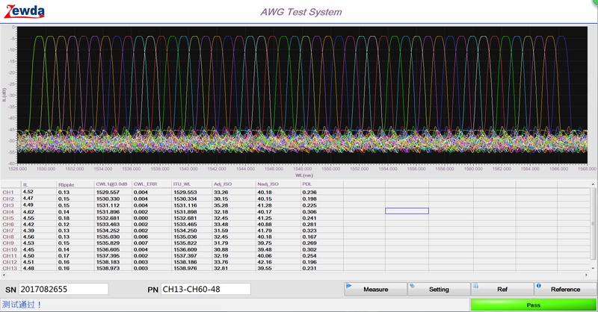The image size is (598, 312).
Task: Click the table vertical scrollbar
Action: point(593,225)
